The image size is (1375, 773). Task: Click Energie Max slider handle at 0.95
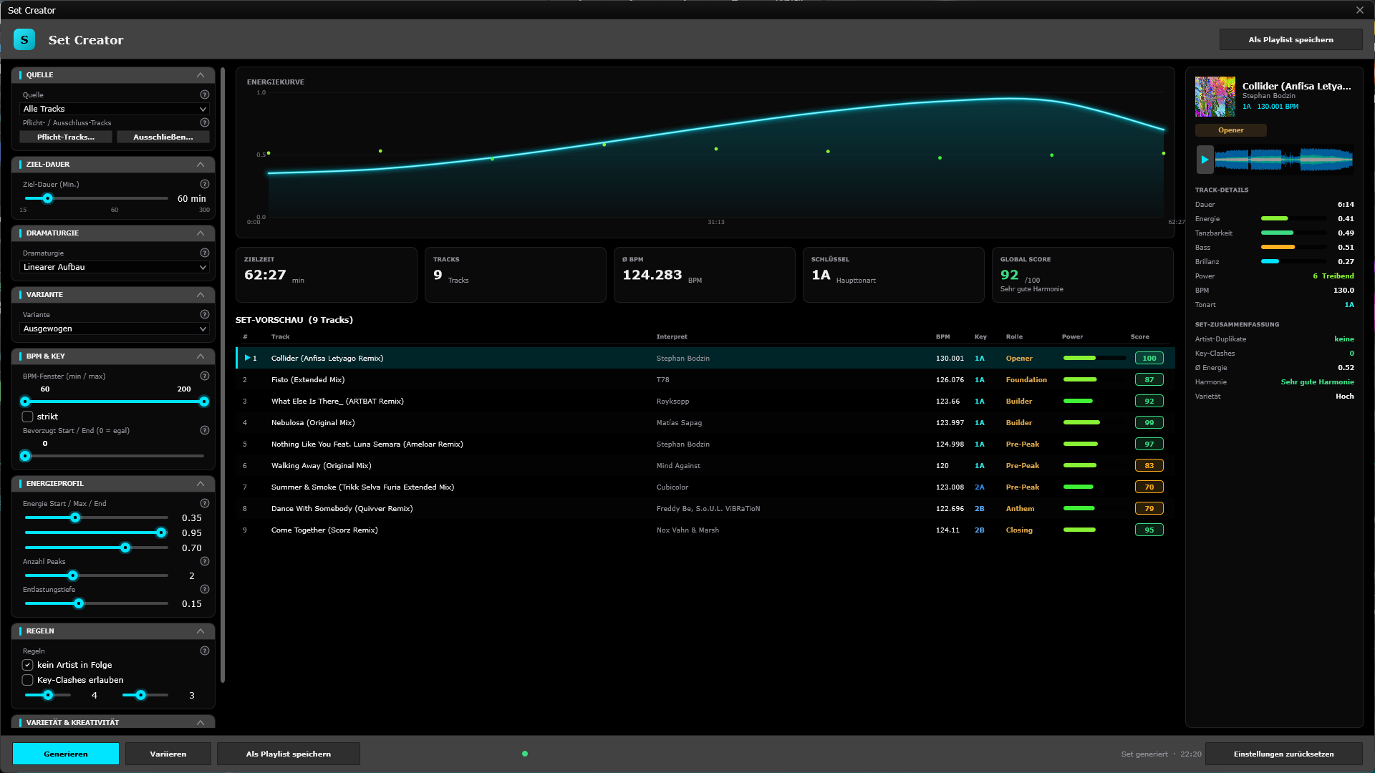click(161, 533)
